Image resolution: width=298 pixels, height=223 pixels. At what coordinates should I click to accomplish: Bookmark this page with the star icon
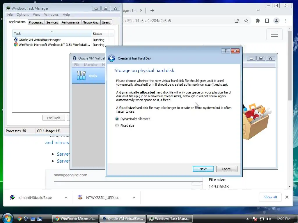pos(246,21)
